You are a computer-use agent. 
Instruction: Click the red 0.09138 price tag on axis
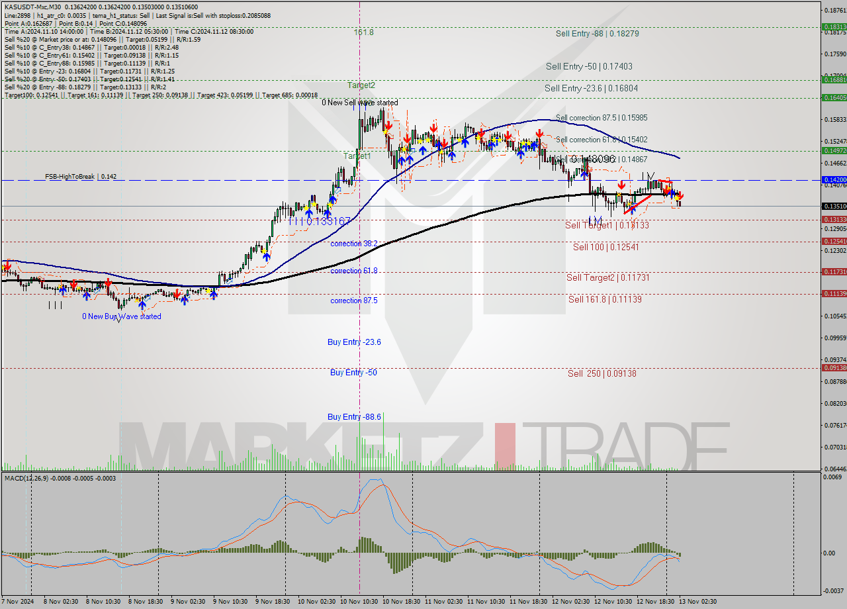click(x=834, y=367)
